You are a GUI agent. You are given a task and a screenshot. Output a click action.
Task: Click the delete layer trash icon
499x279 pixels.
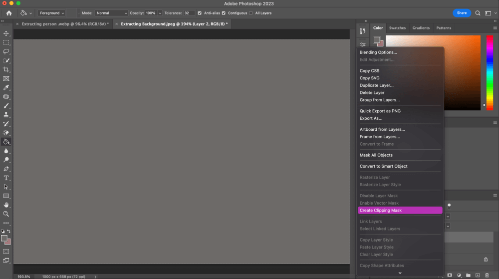click(487, 275)
